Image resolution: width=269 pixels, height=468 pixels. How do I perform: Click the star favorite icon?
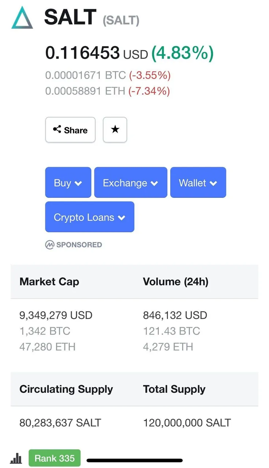pos(115,129)
